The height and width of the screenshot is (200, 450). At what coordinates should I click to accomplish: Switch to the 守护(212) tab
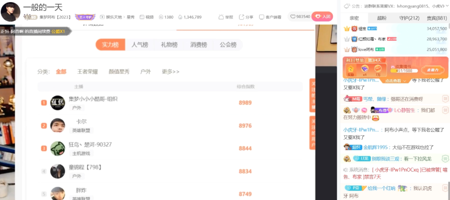(x=409, y=18)
